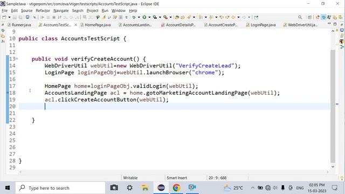Switch to the AccountsLandin... editor tab
The image size is (345, 194).
point(135,25)
